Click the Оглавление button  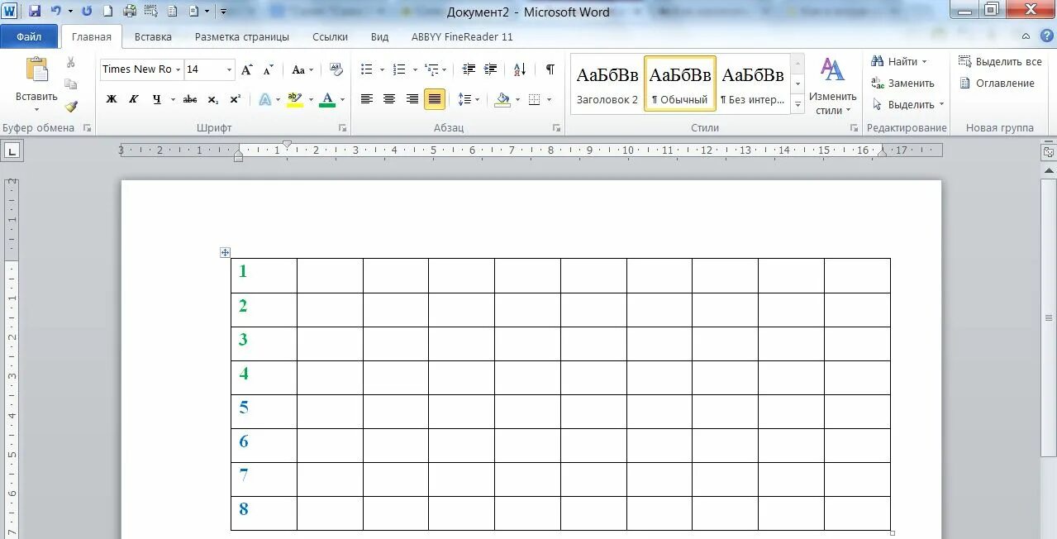point(997,83)
